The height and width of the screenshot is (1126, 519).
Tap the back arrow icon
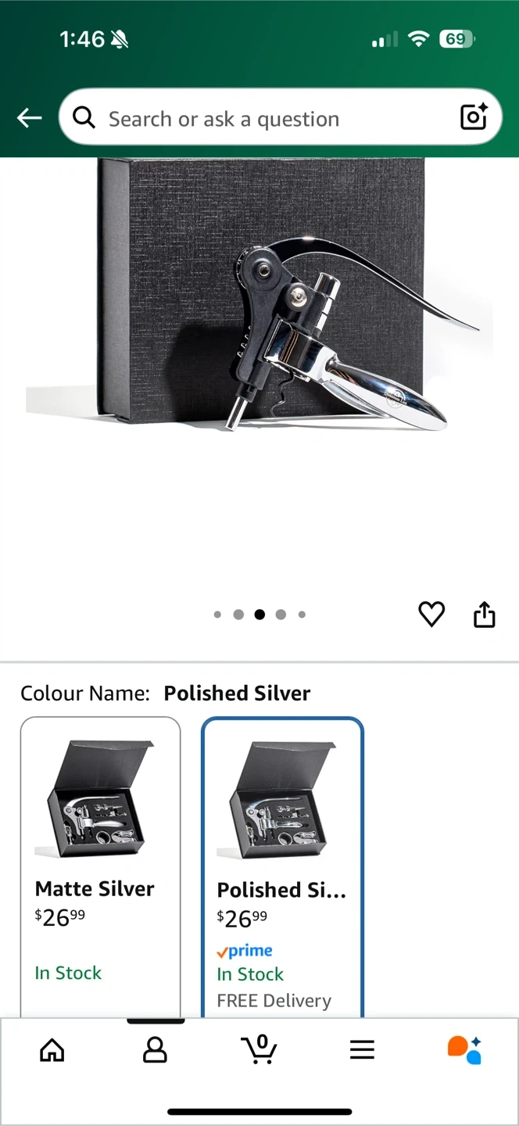point(30,118)
